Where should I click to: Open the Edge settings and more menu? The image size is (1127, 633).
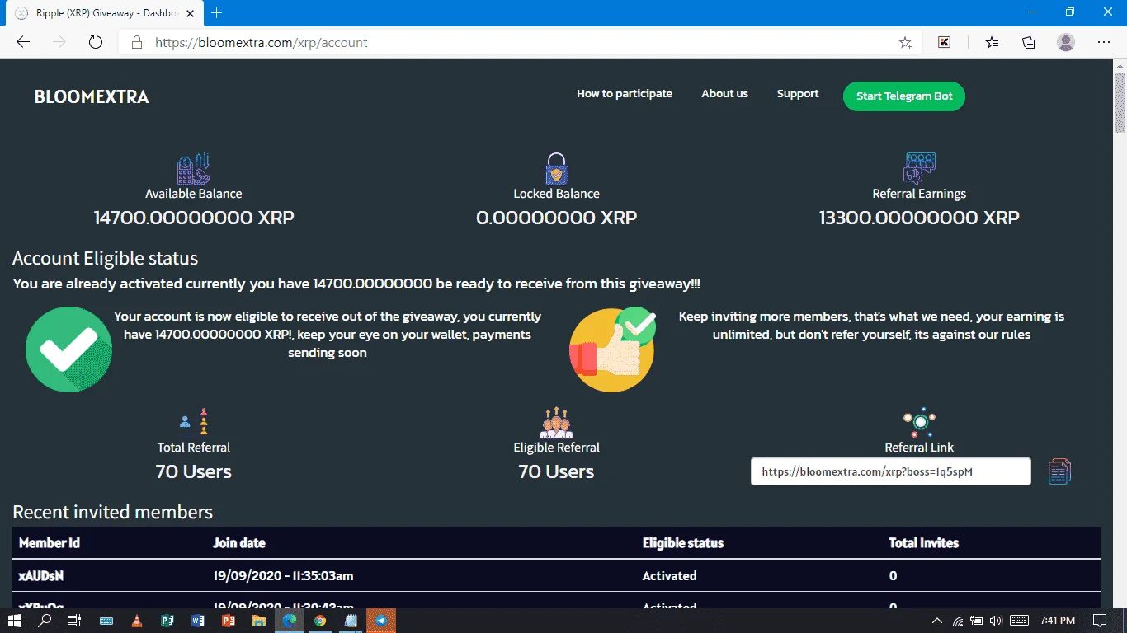(x=1104, y=43)
